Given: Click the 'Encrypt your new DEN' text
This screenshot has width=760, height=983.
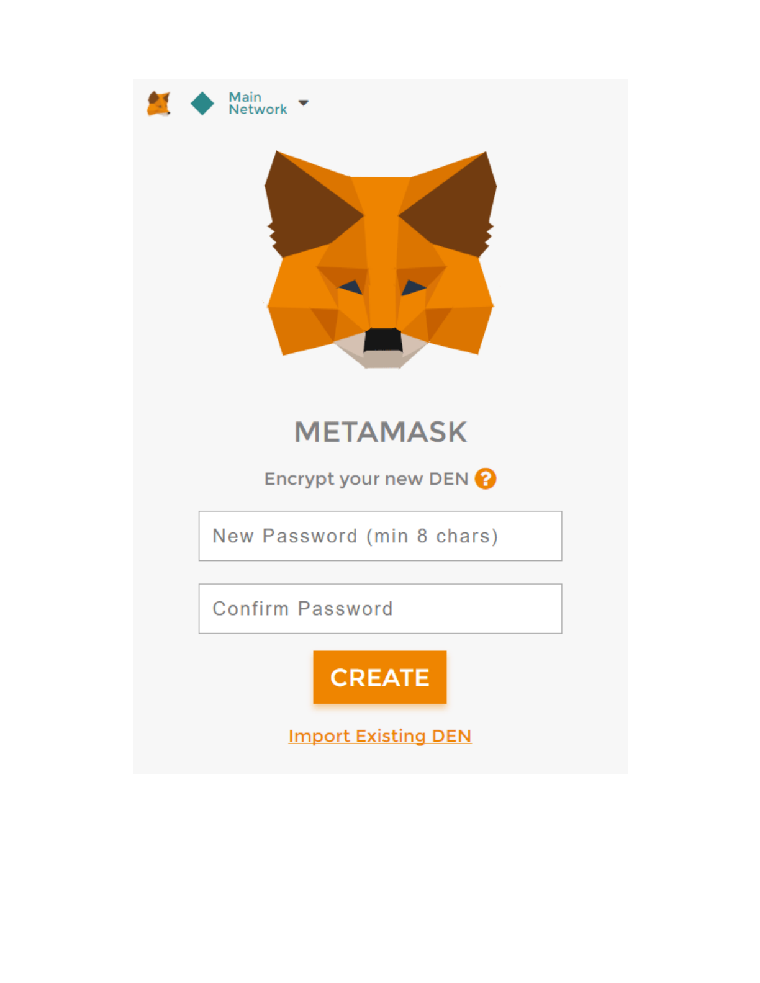Looking at the screenshot, I should (366, 479).
